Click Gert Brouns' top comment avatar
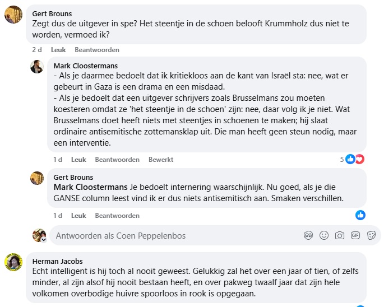Screen dimensions: 384x307 click(13, 15)
